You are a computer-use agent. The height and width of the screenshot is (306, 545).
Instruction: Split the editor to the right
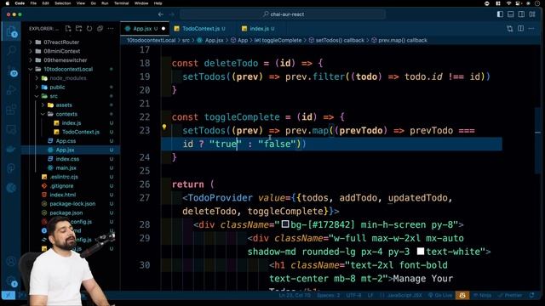point(520,28)
